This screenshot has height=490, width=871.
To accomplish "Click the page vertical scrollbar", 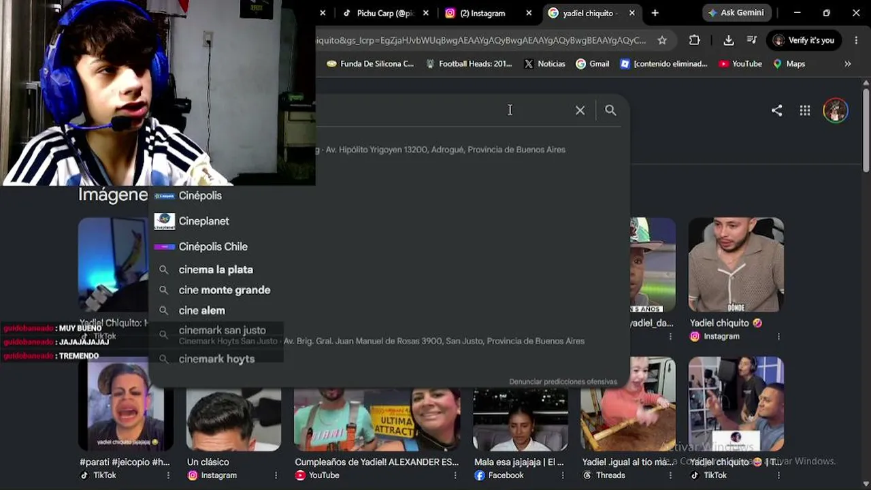I will pyautogui.click(x=866, y=129).
